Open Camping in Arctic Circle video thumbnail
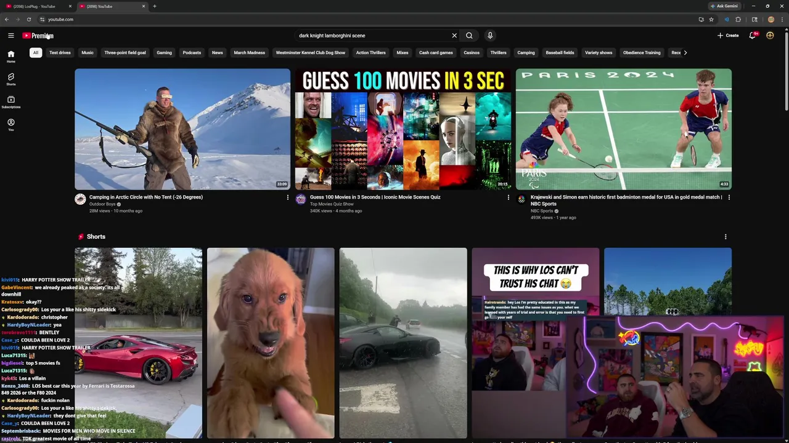The image size is (789, 443). click(182, 129)
